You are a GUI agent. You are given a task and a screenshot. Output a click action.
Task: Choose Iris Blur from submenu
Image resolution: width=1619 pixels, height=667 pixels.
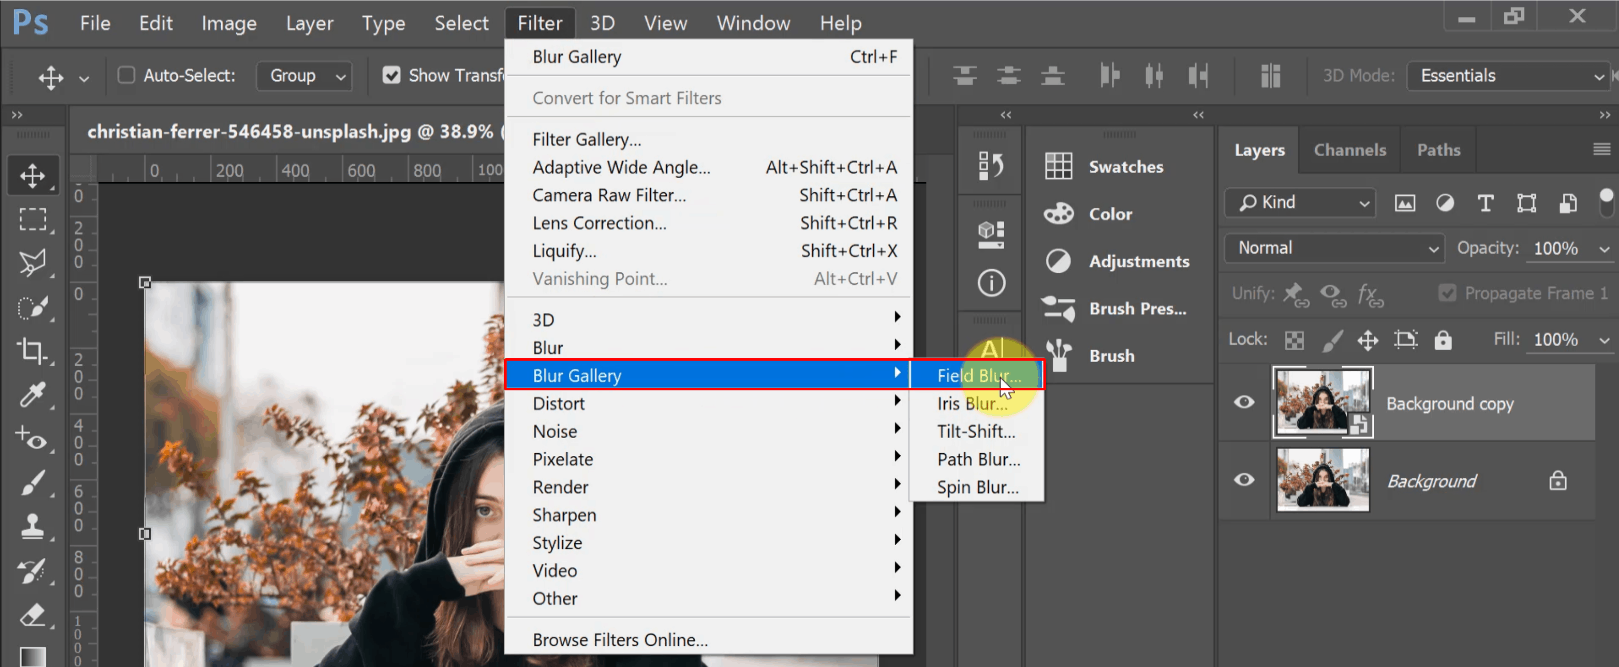[x=977, y=403]
